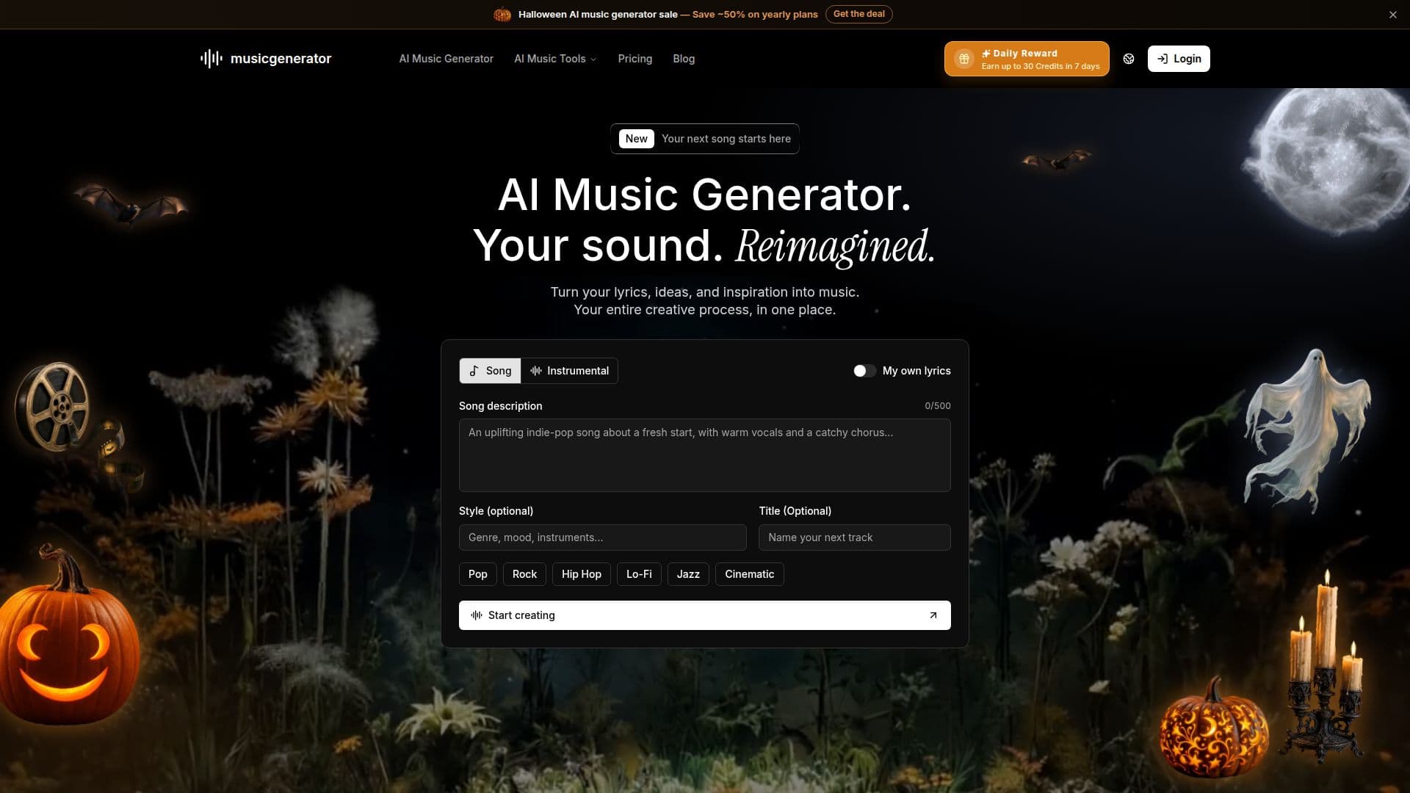Click the pumpkin icon in sale banner

pos(502,15)
